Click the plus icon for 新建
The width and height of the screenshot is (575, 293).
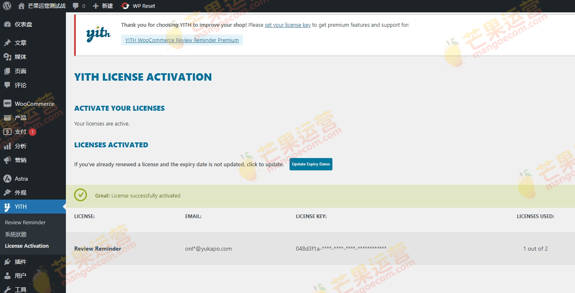pyautogui.click(x=96, y=6)
